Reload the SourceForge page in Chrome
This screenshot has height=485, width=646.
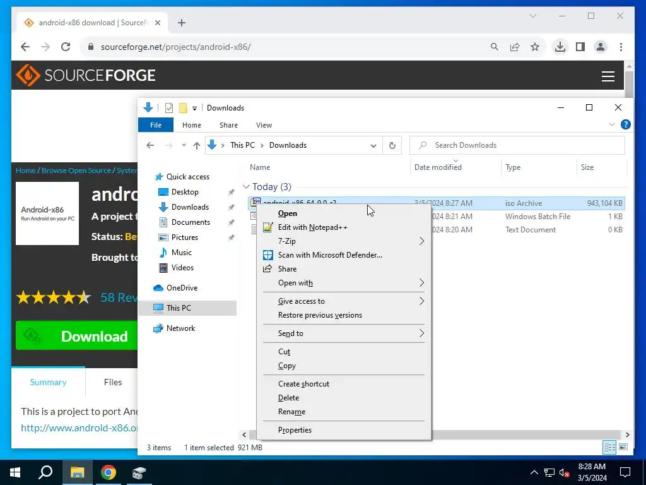pyautogui.click(x=66, y=47)
